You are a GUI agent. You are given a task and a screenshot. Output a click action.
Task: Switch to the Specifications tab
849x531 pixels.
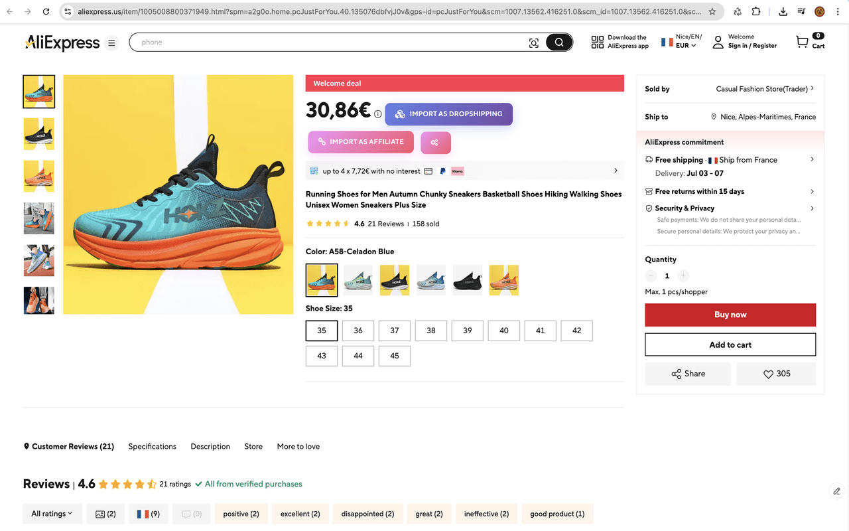point(152,446)
